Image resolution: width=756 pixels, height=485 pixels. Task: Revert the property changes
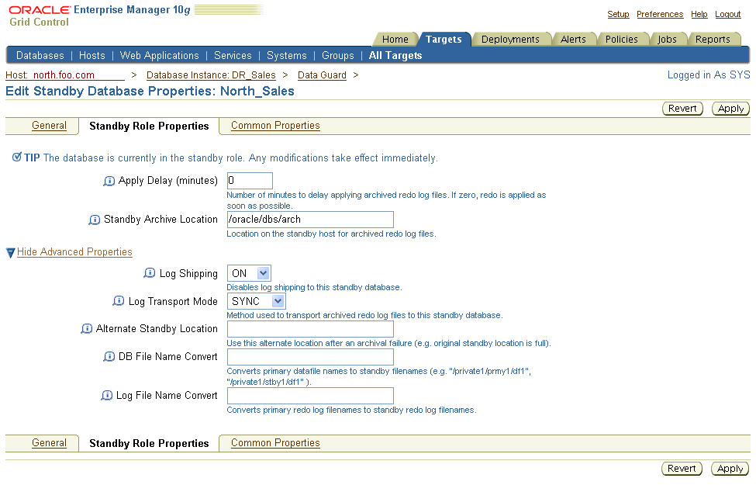682,108
